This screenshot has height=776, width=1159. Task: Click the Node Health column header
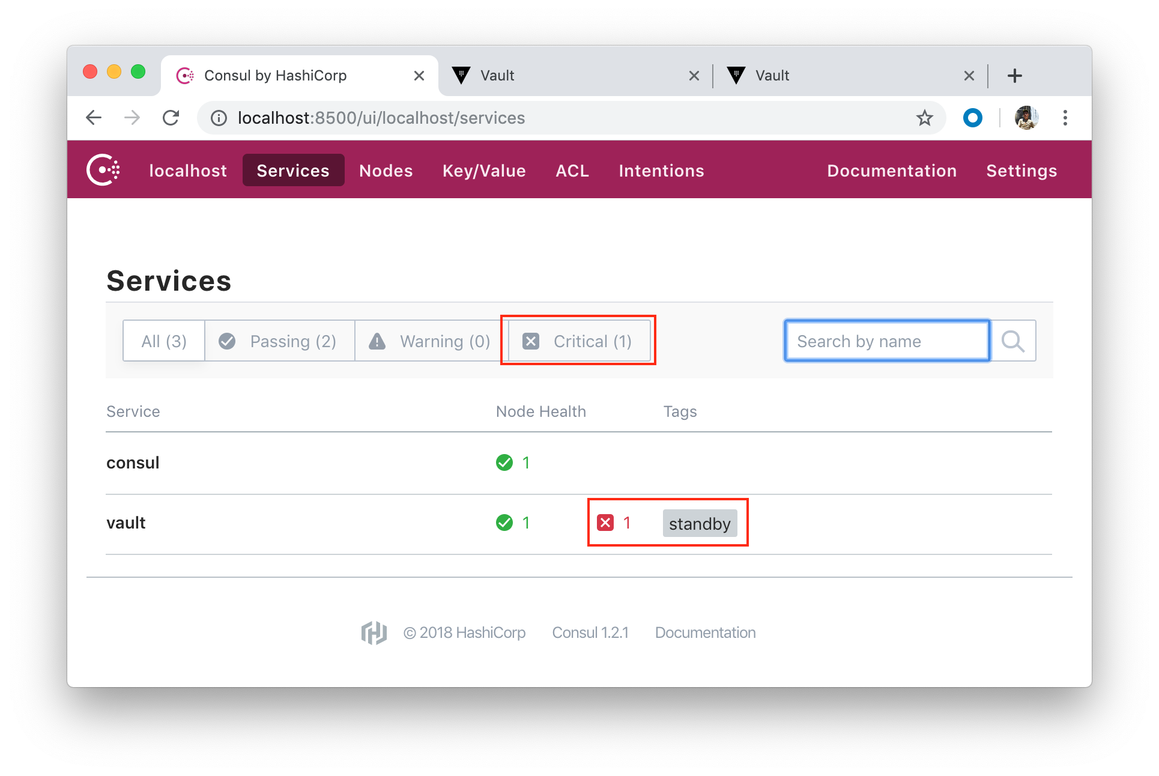click(x=540, y=411)
